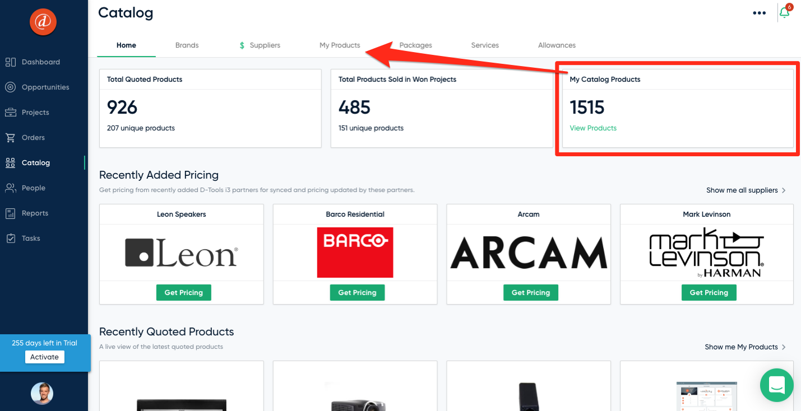Open the Allowances tab

coord(557,45)
